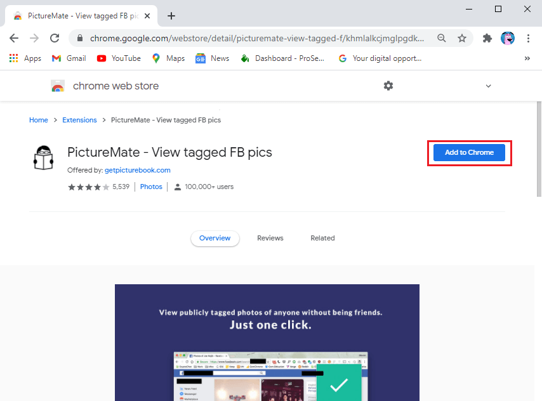Expand the bookmarks overflow chevron
The width and height of the screenshot is (542, 401).
pyautogui.click(x=527, y=58)
